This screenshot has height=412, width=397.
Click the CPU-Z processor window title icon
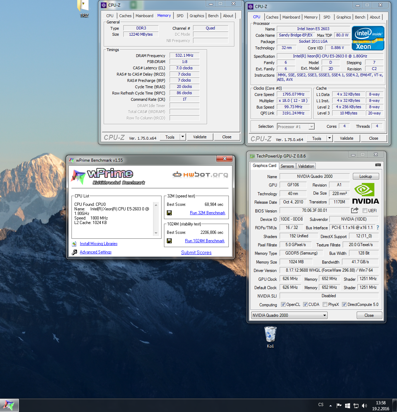[x=251, y=7]
